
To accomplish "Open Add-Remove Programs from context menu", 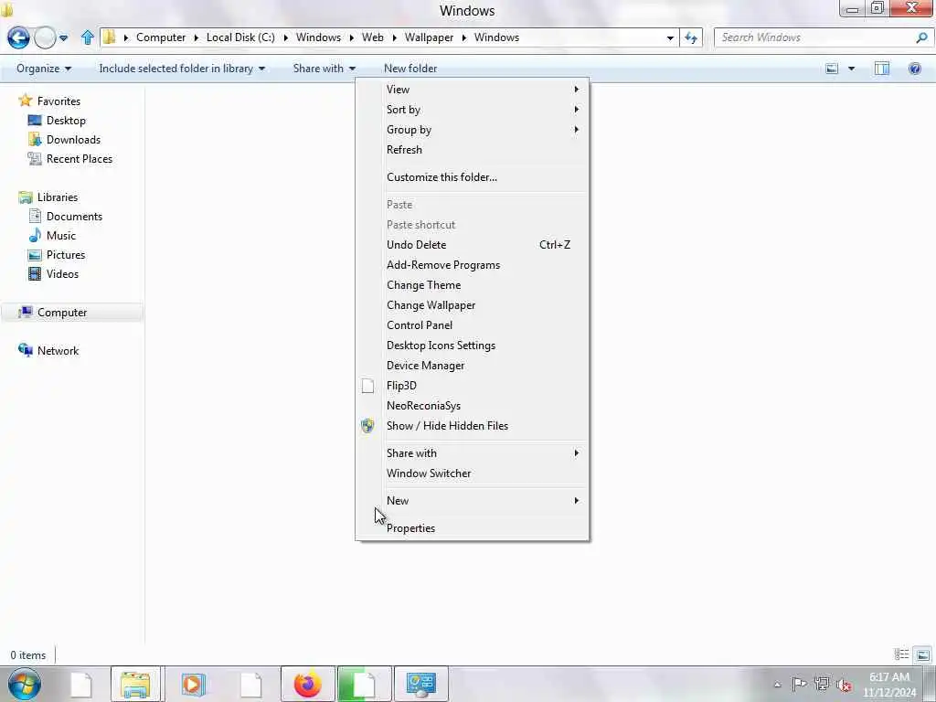I will (473, 265).
